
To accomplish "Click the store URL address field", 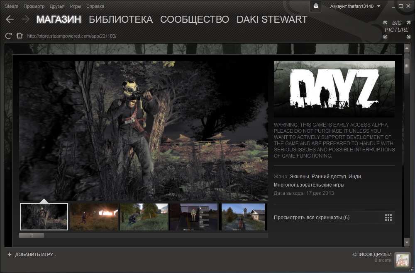I will [x=72, y=36].
